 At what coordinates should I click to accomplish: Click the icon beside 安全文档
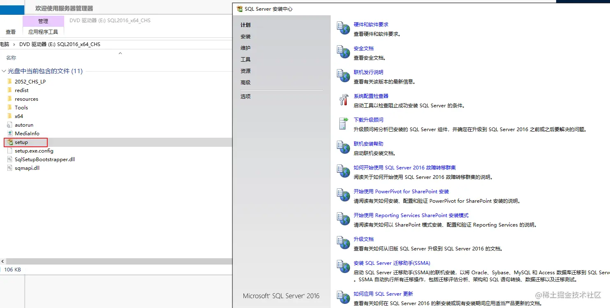343,52
